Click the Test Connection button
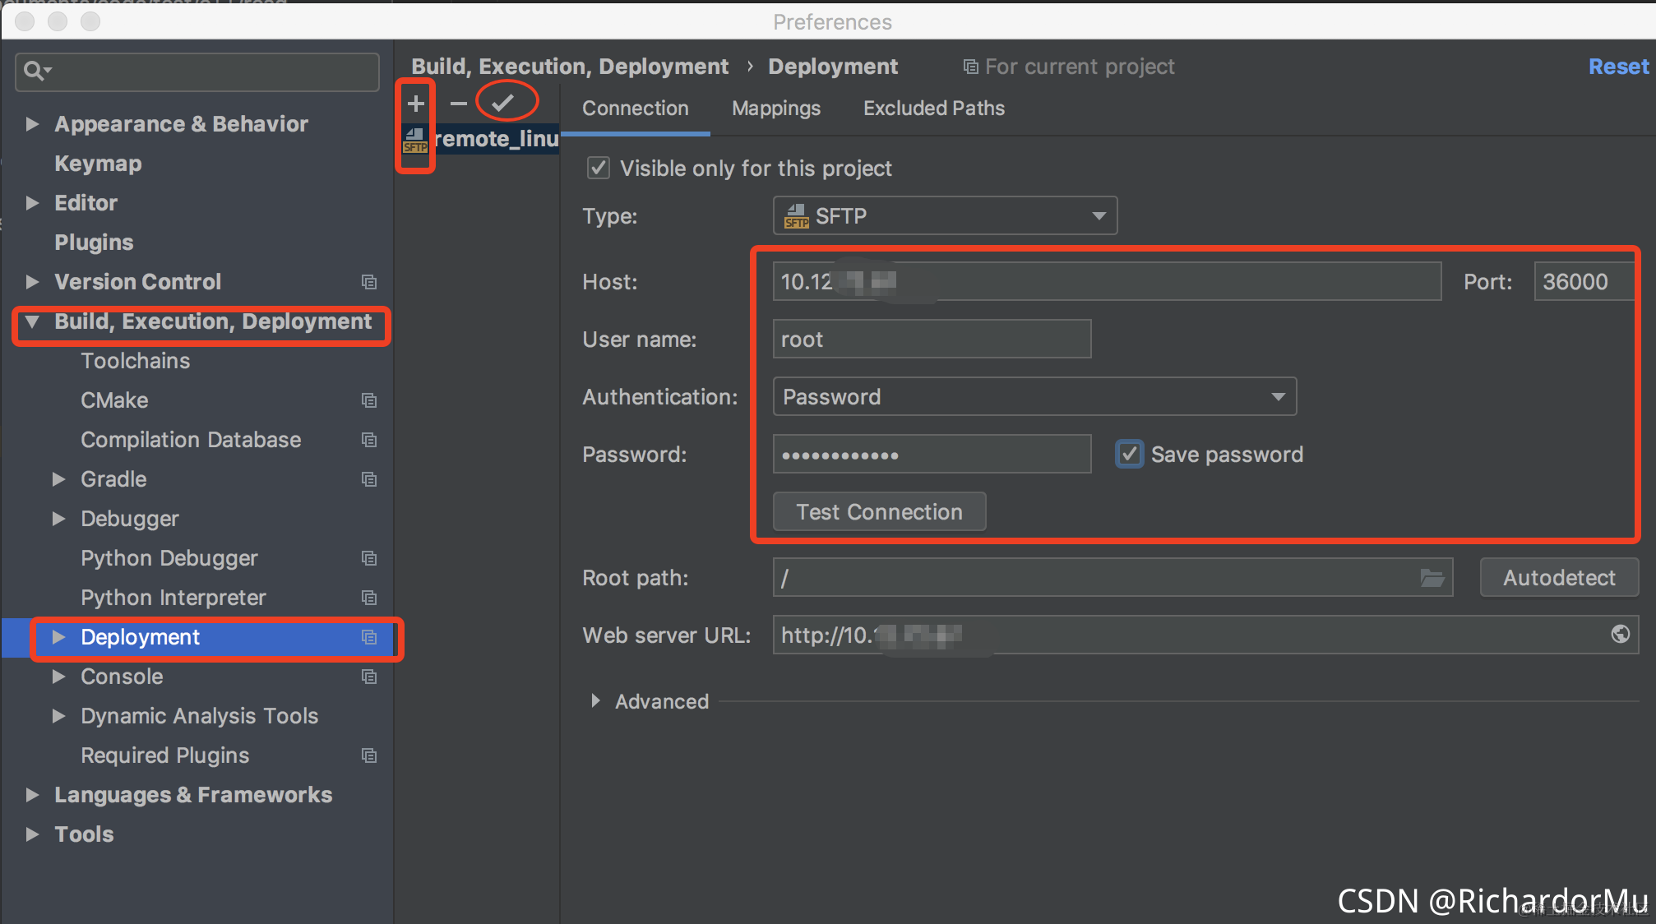 click(x=879, y=512)
